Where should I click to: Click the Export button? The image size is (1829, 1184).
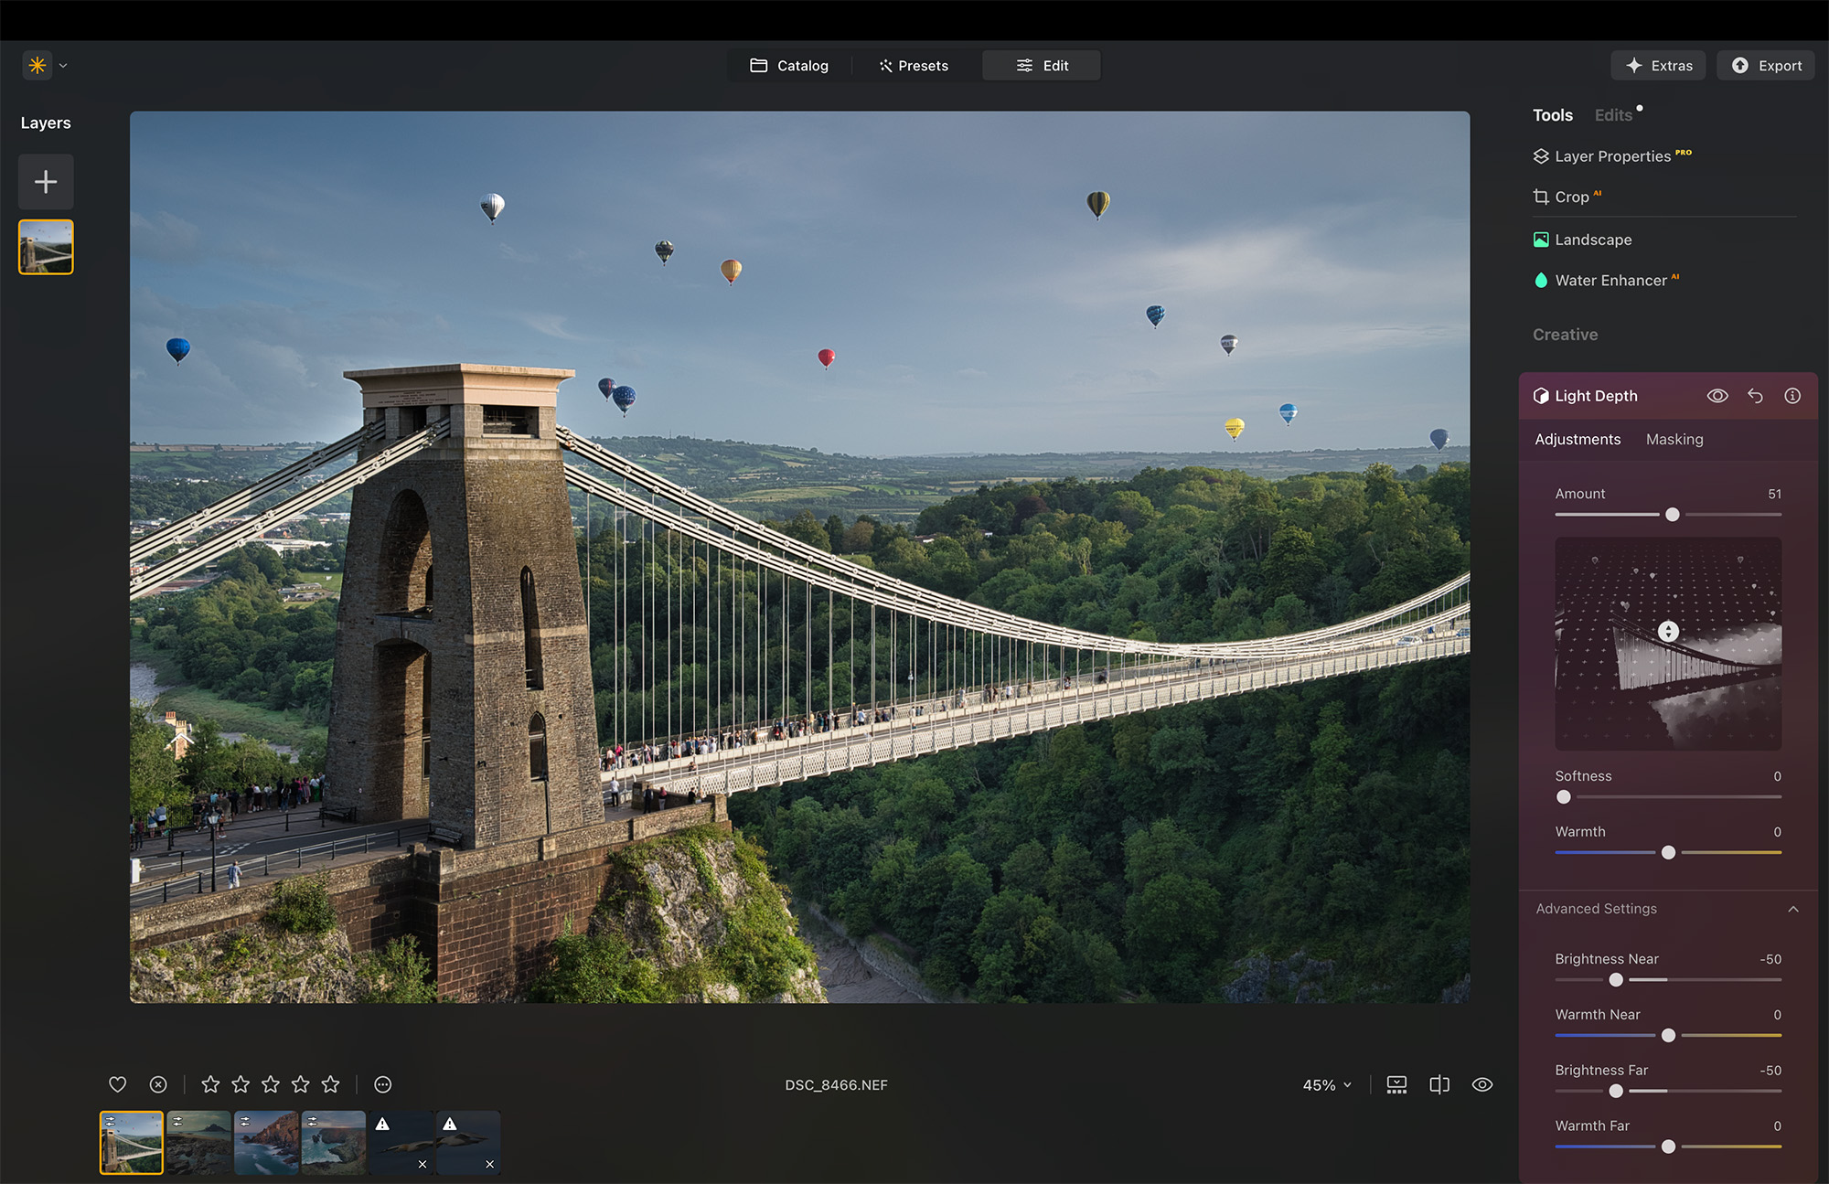coord(1765,65)
